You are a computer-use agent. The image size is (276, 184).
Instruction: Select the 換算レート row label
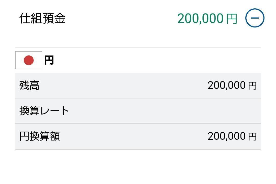coord(44,111)
